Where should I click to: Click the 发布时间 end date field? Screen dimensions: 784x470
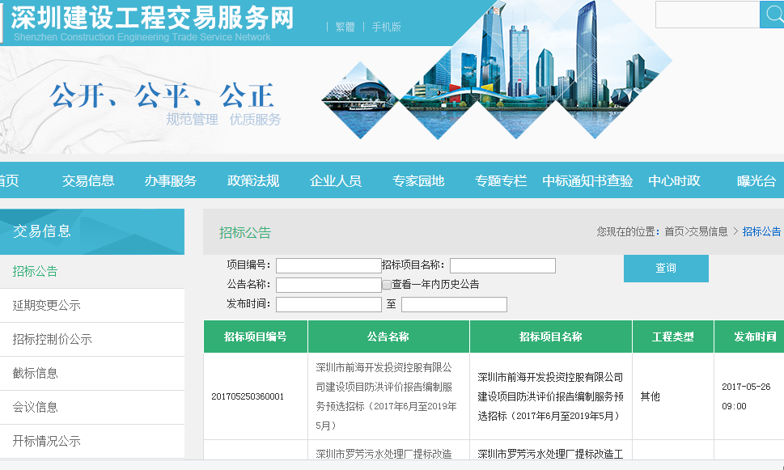tap(454, 304)
